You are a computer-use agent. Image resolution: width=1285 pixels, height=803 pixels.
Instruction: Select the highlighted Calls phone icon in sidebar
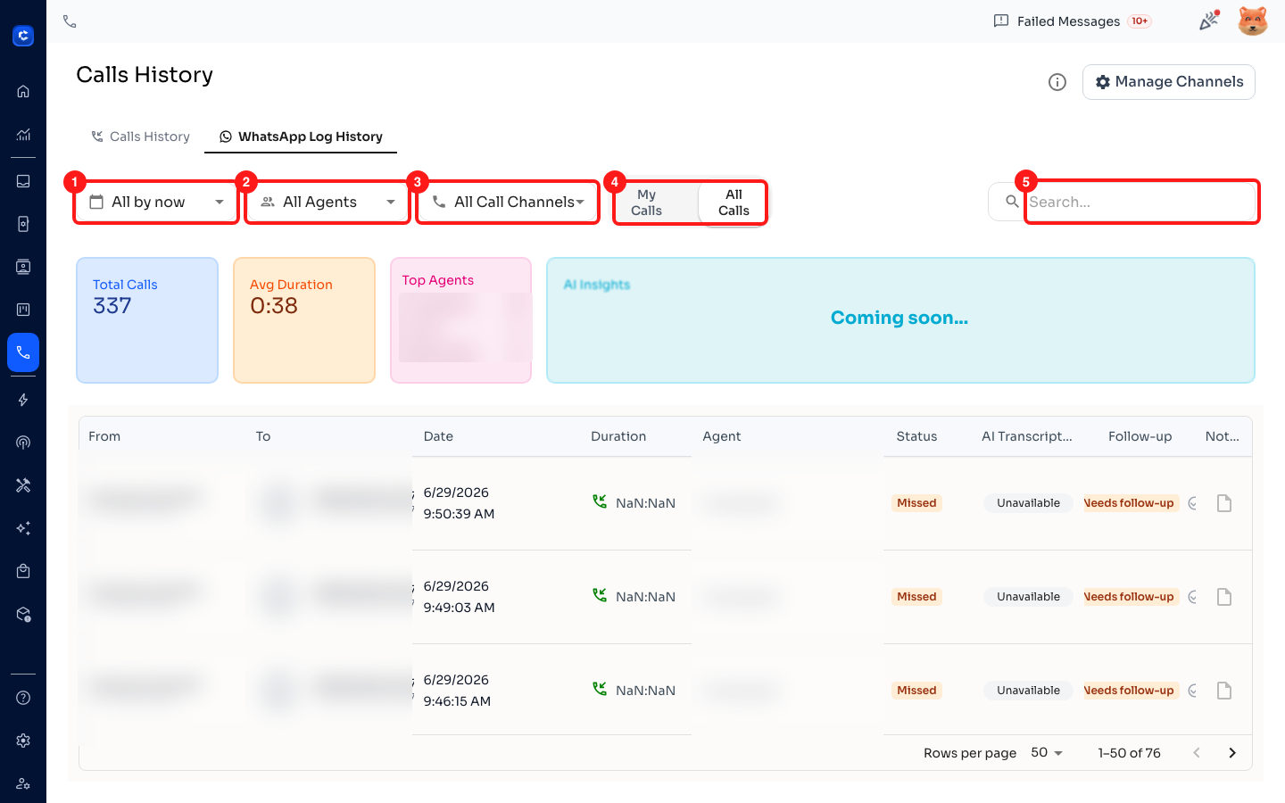(23, 352)
